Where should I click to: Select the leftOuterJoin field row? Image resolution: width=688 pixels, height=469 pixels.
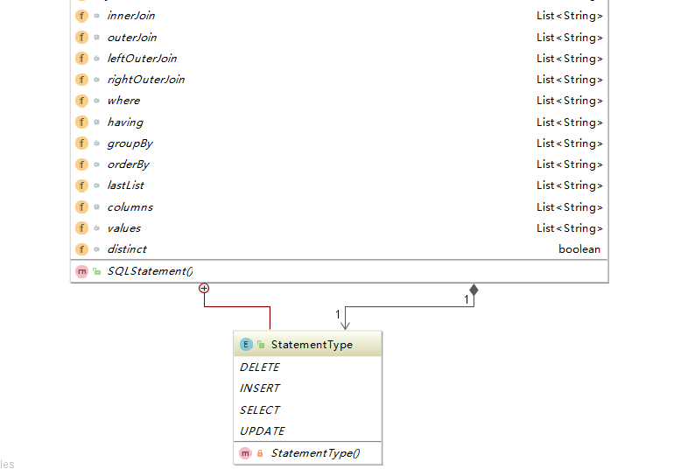click(x=142, y=59)
